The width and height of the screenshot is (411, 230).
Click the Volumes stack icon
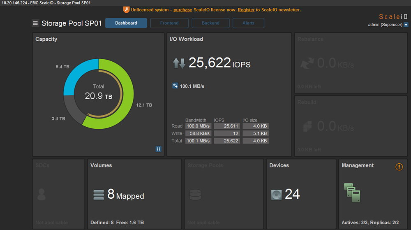pyautogui.click(x=99, y=195)
